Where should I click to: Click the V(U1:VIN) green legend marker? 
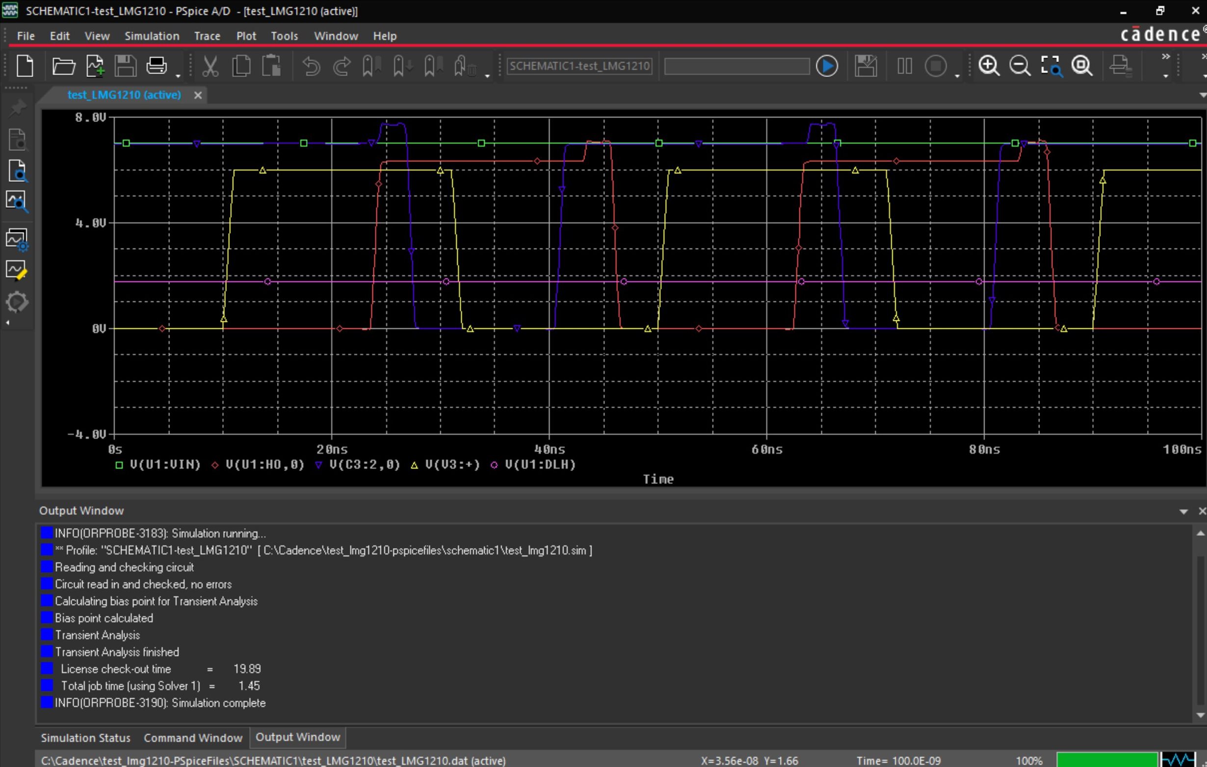(119, 465)
